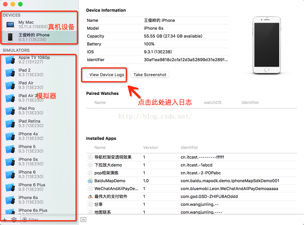Click the red close window button
The width and height of the screenshot is (304, 225).
click(x=5, y=4)
